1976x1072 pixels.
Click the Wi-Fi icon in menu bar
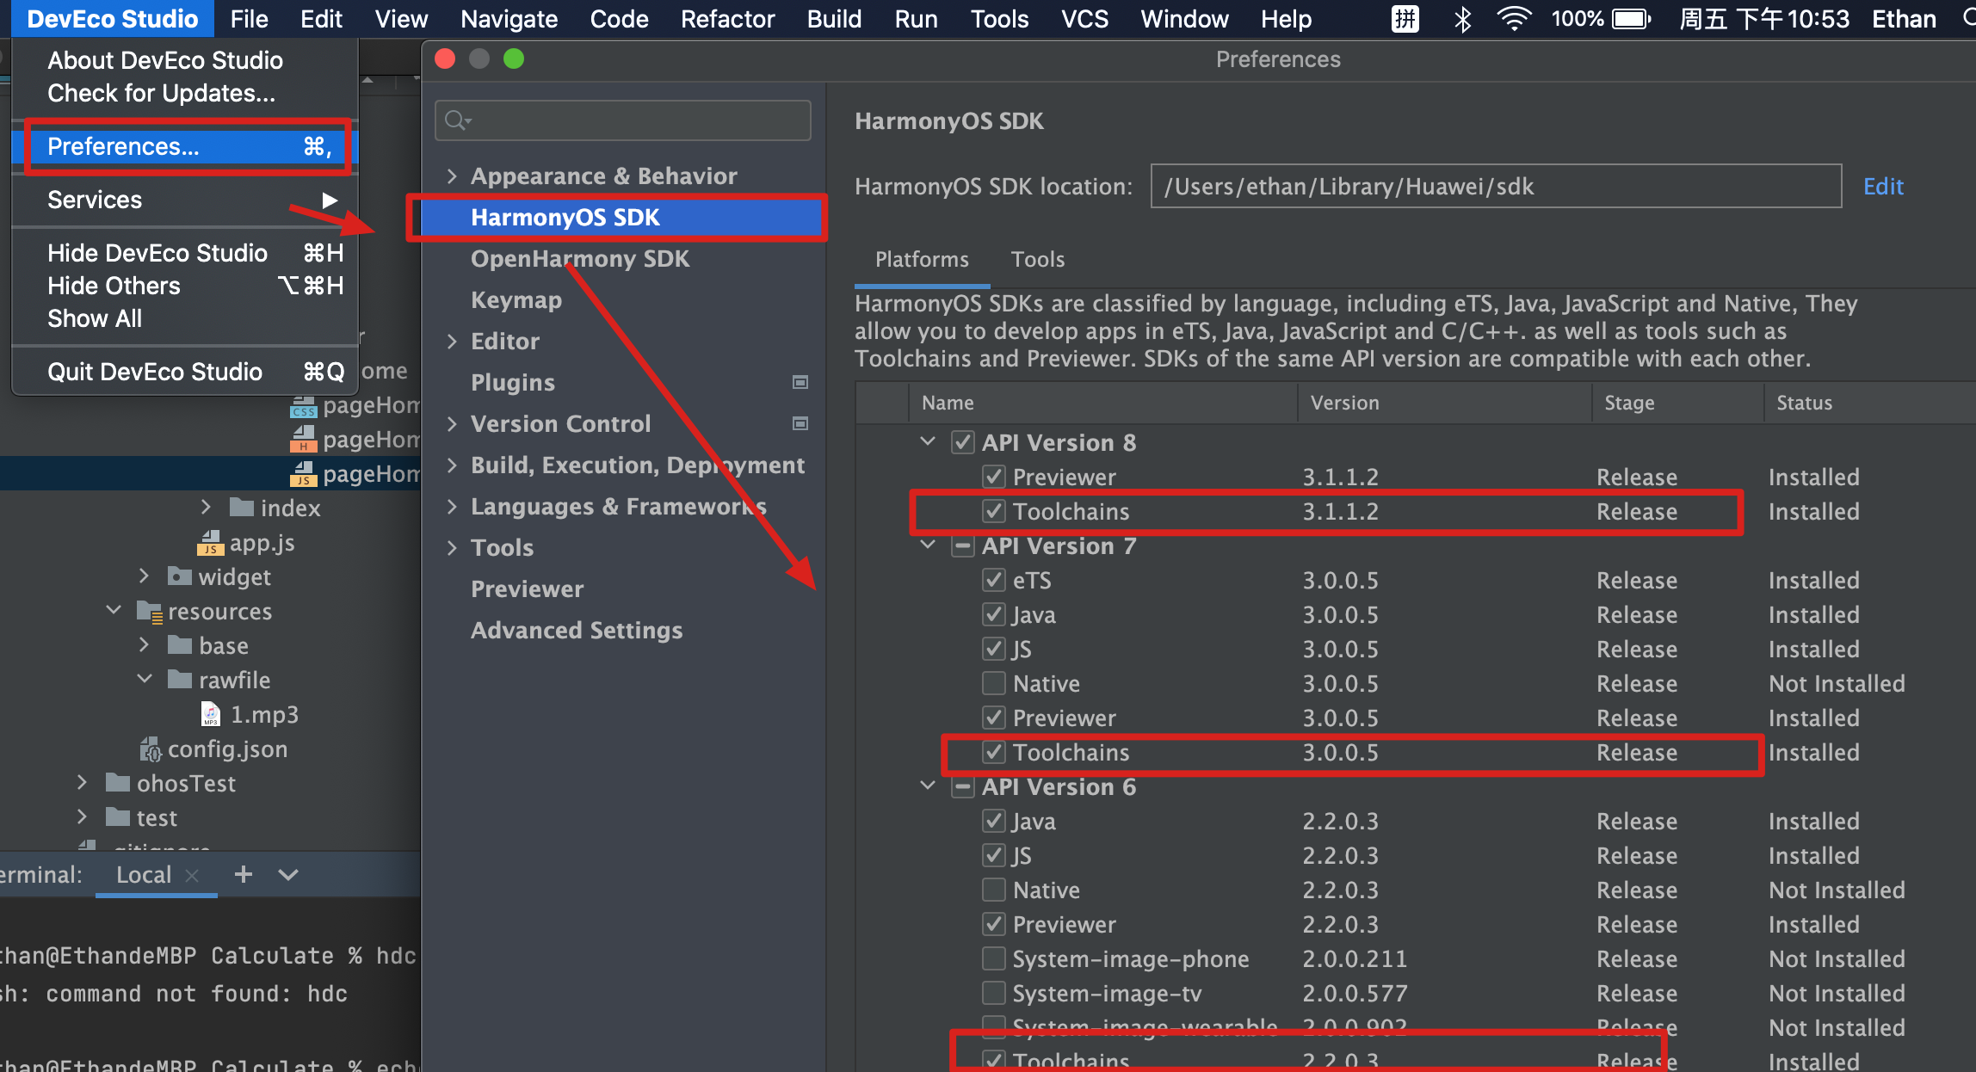1513,19
